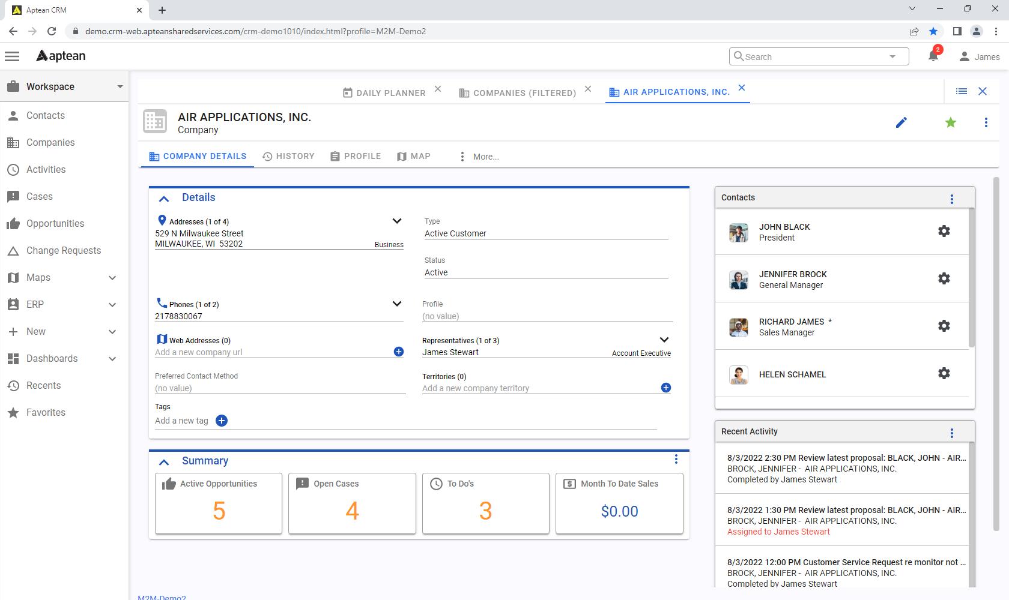Viewport: 1009px width, 600px height.
Task: Collapse the Details section
Action: (x=164, y=198)
